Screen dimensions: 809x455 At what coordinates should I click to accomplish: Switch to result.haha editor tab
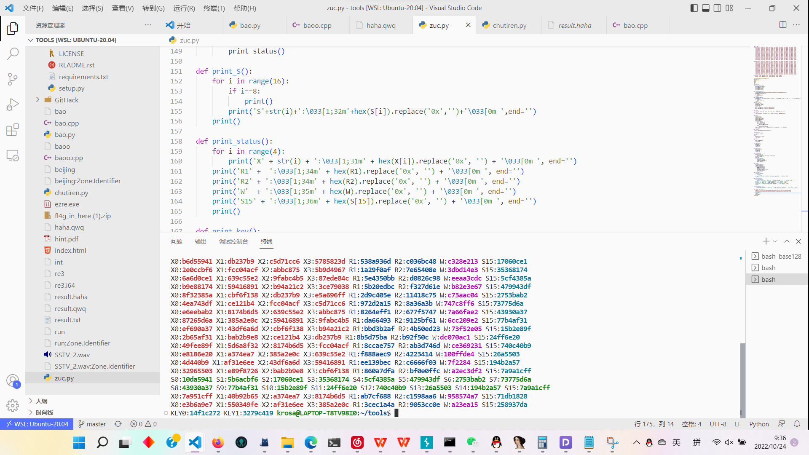[575, 25]
